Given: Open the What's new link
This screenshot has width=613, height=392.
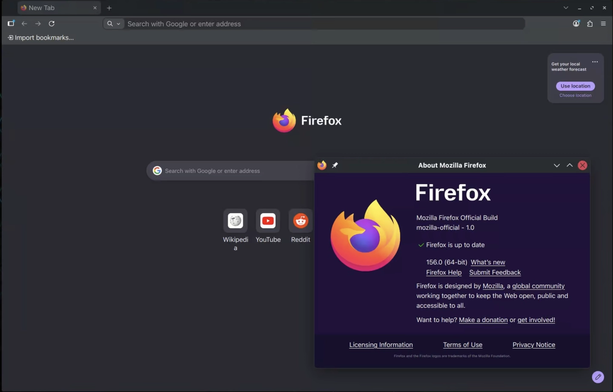Looking at the screenshot, I should point(488,262).
